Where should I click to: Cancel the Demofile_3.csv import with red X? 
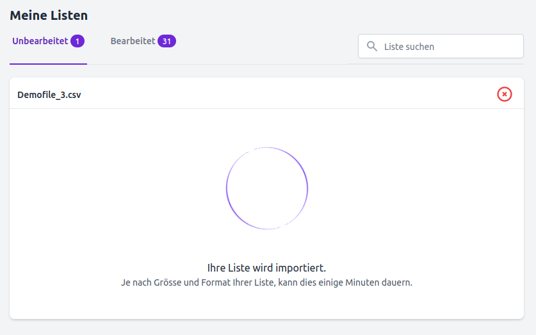point(504,94)
